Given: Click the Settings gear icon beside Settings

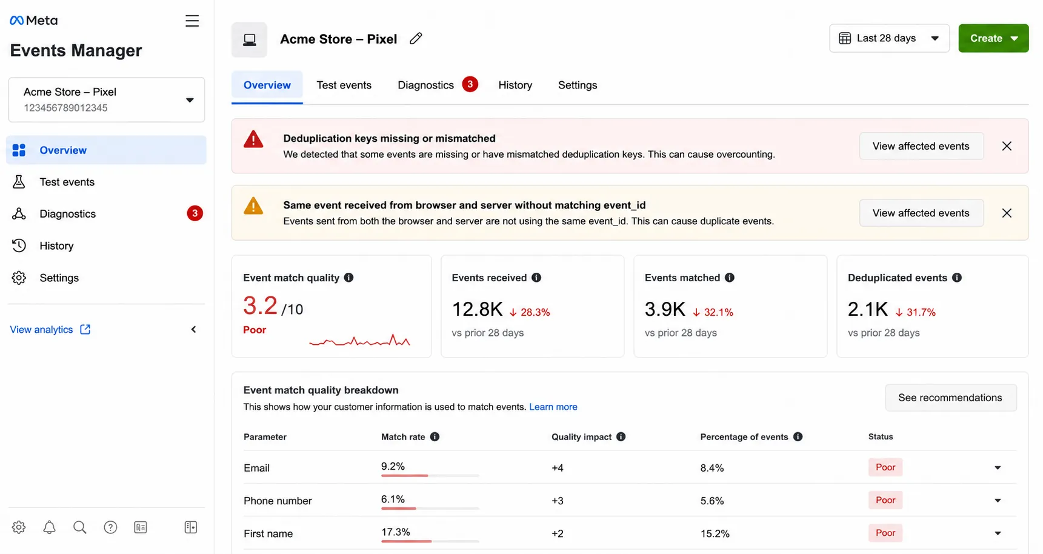Looking at the screenshot, I should pyautogui.click(x=19, y=278).
